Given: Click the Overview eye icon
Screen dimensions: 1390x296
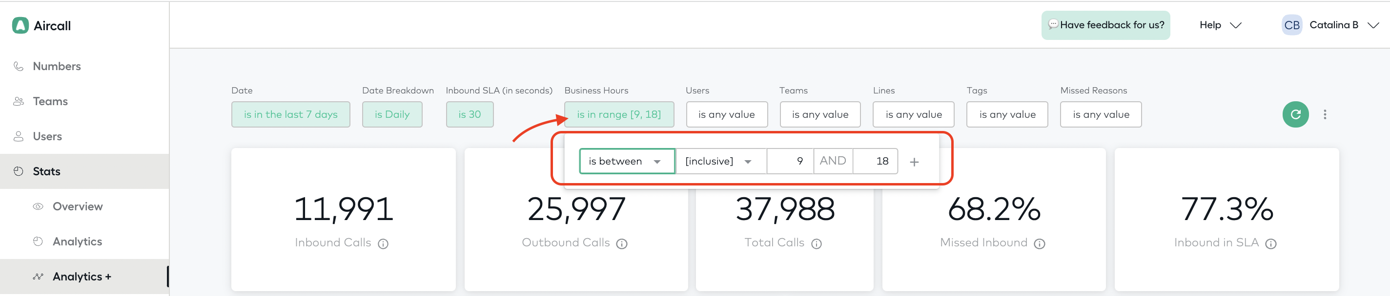Looking at the screenshot, I should (x=38, y=206).
